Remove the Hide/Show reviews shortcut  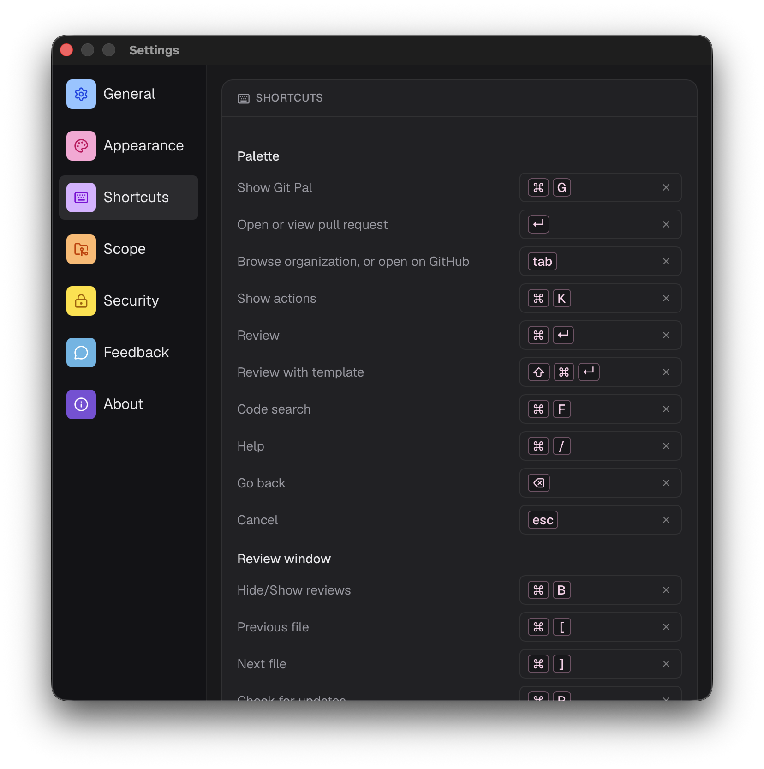pyautogui.click(x=666, y=590)
